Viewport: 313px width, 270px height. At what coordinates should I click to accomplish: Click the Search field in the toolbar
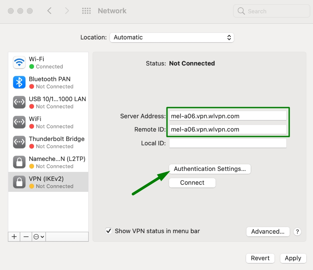(x=271, y=11)
